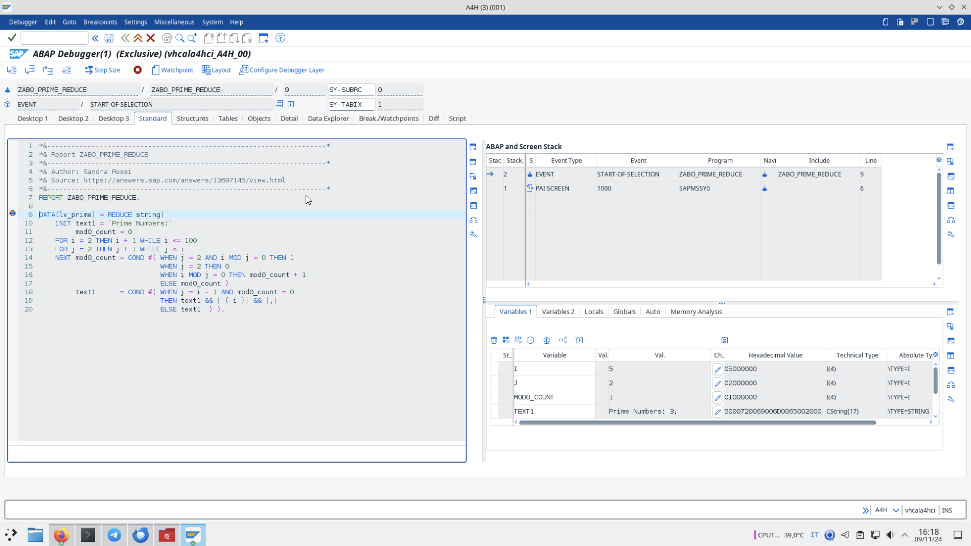Toggle the breakpoint marker at line 9
Screen dimensions: 971x546
12,213
